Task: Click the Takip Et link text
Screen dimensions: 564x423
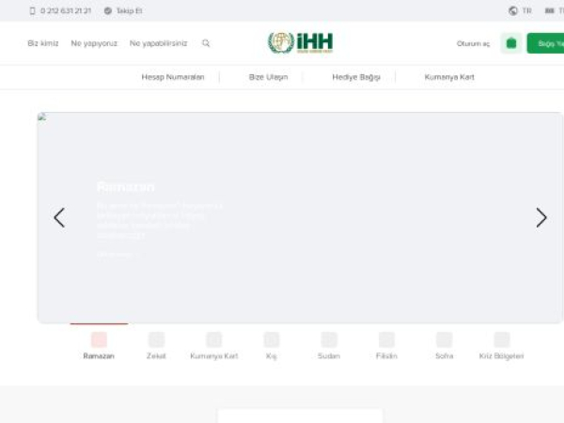Action: (x=129, y=10)
